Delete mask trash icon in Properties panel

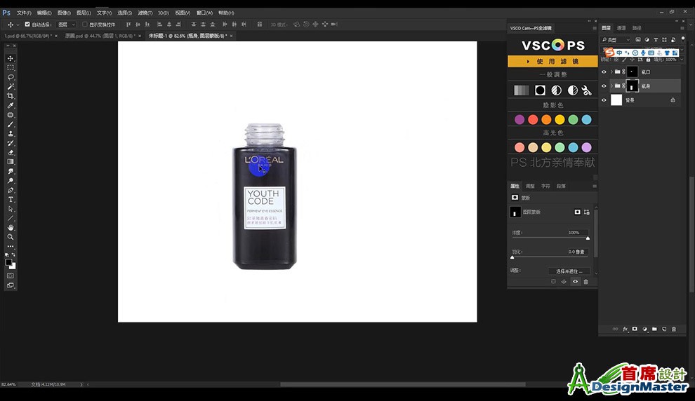(x=585, y=282)
